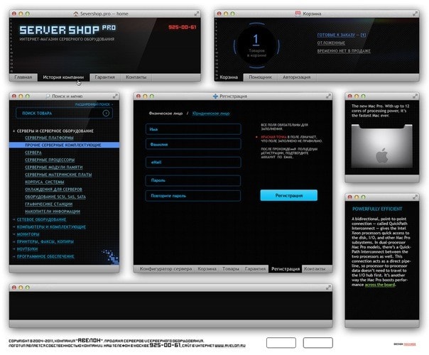Click the round search-go icon in Поиск товара field
This screenshot has width=429, height=355.
click(106, 113)
